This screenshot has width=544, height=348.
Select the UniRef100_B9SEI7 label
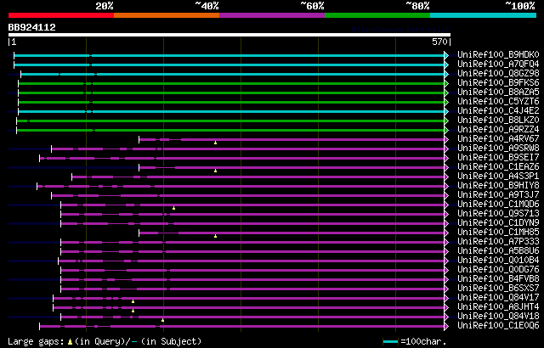tap(498, 158)
